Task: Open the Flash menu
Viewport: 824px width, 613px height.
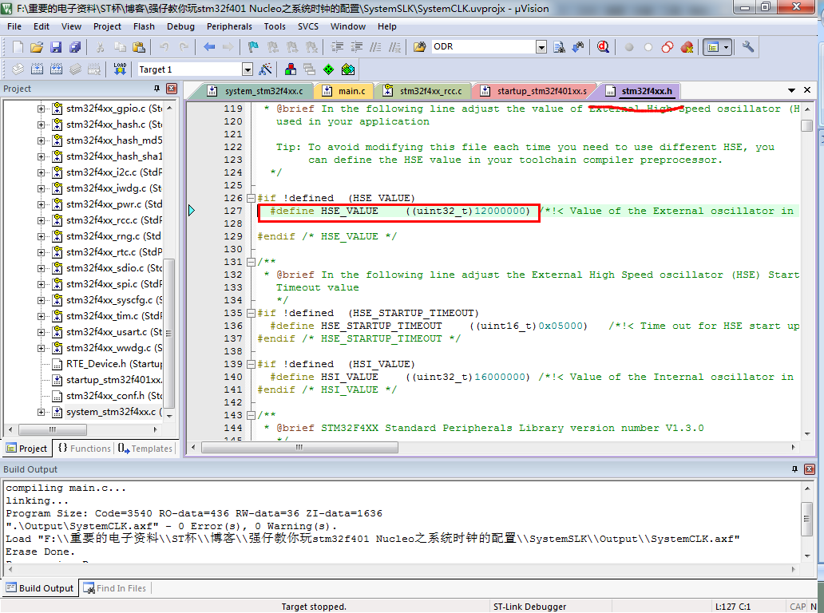Action: [144, 26]
